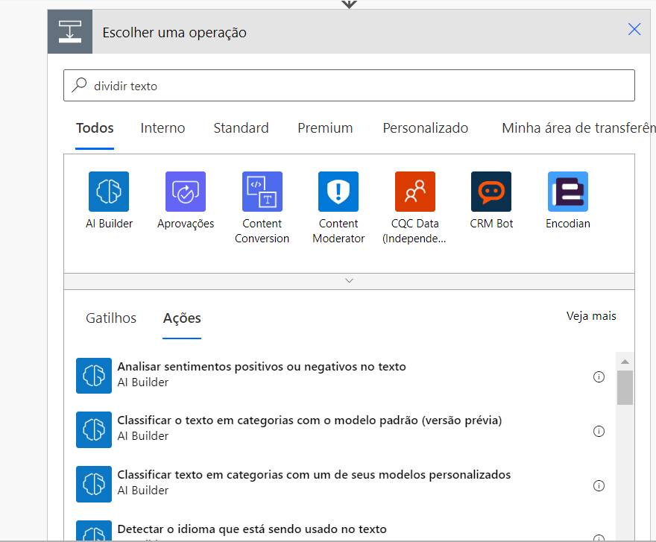Click AI Builder icon beside modelos personalizados action
This screenshot has width=656, height=542.
[x=94, y=484]
